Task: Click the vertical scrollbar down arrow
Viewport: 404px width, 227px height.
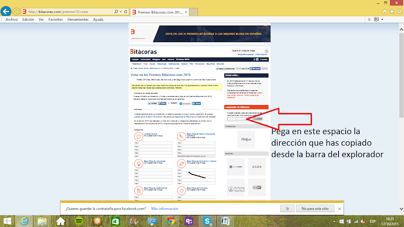Action: point(401,209)
